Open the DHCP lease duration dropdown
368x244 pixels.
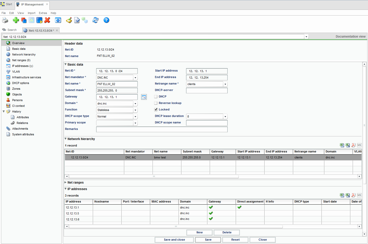click(225, 117)
